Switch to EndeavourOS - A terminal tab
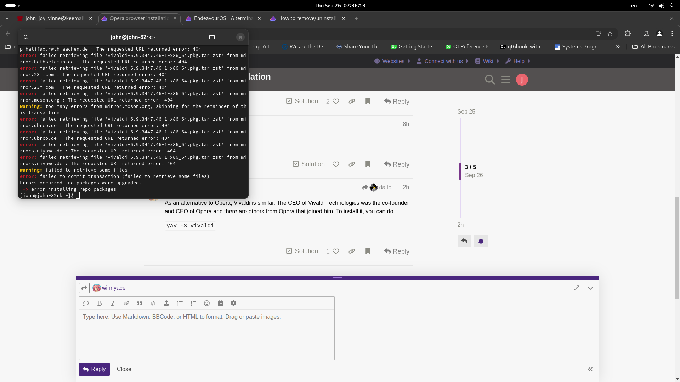This screenshot has height=382, width=680. [x=223, y=18]
